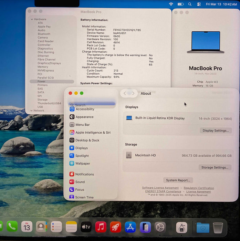This screenshot has height=241, width=240.
Task: Click Wi-Fi icon in menu bar
Action: 171,4
